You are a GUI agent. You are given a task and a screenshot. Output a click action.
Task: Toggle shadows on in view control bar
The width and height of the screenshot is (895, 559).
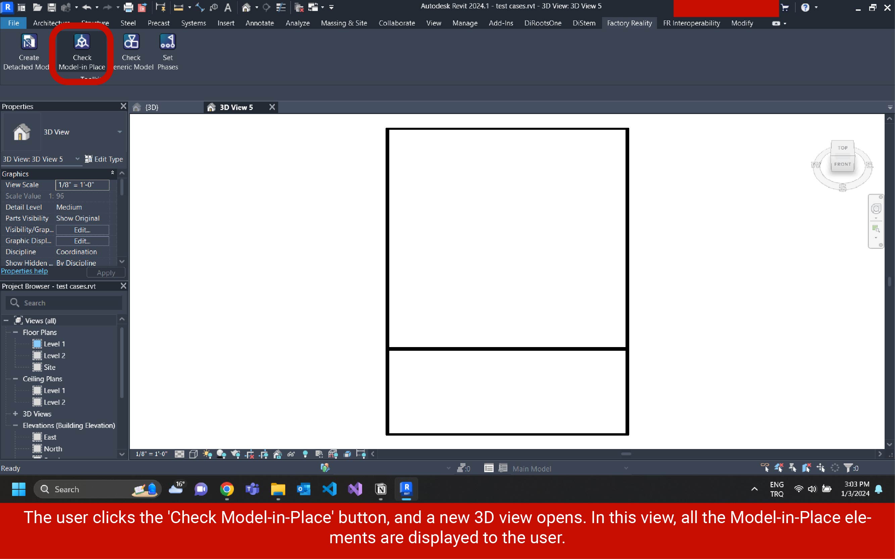(x=221, y=454)
